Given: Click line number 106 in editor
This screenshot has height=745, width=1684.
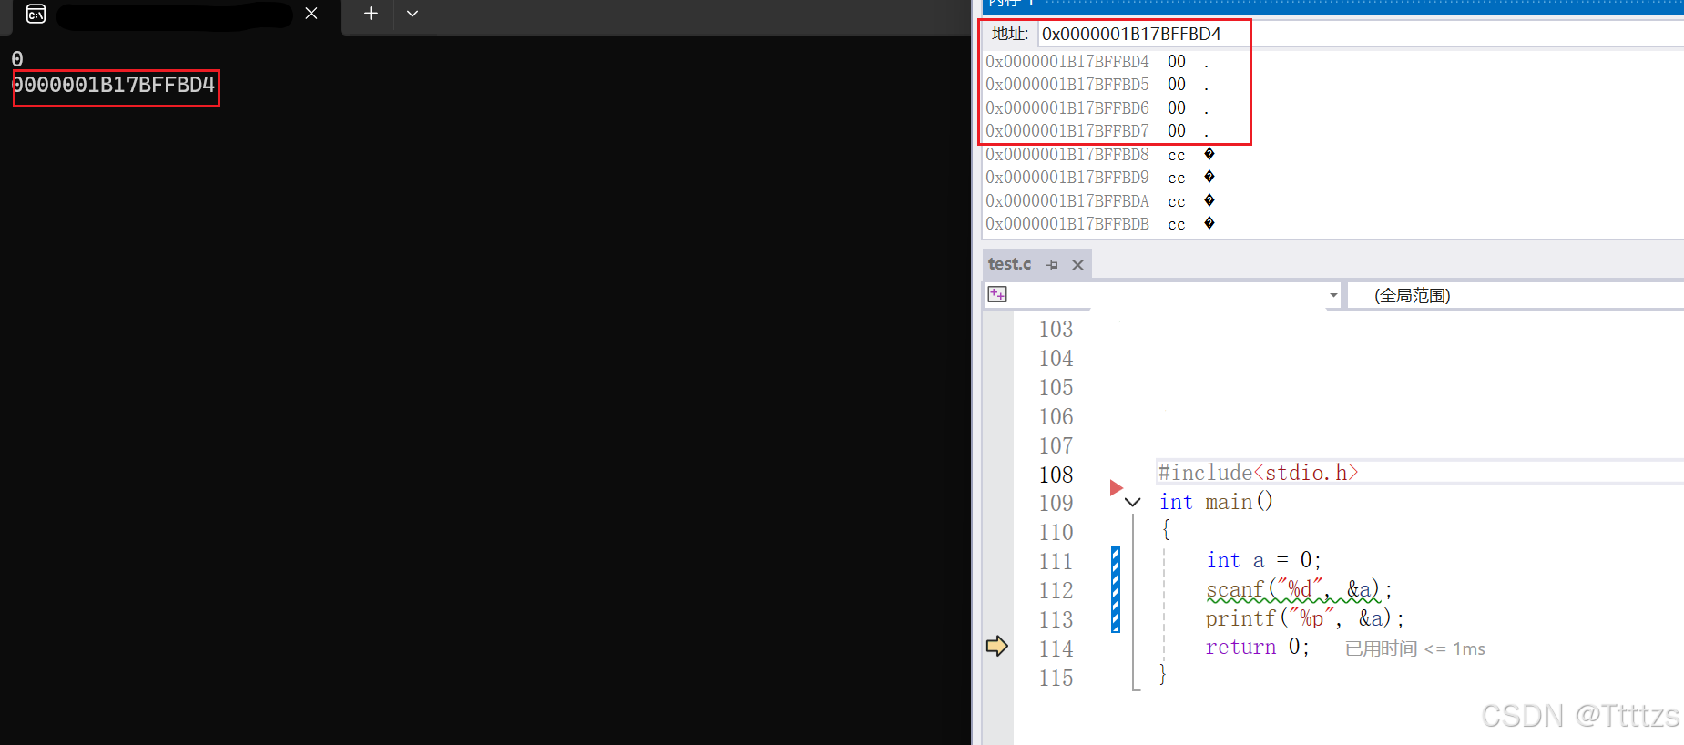Looking at the screenshot, I should [x=1056, y=416].
